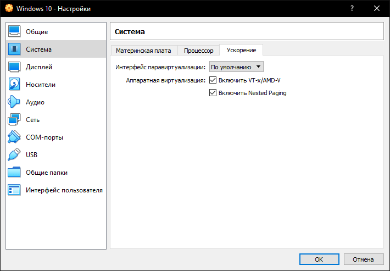
Task: Click the Дисплей screen icon
Action: pos(14,67)
